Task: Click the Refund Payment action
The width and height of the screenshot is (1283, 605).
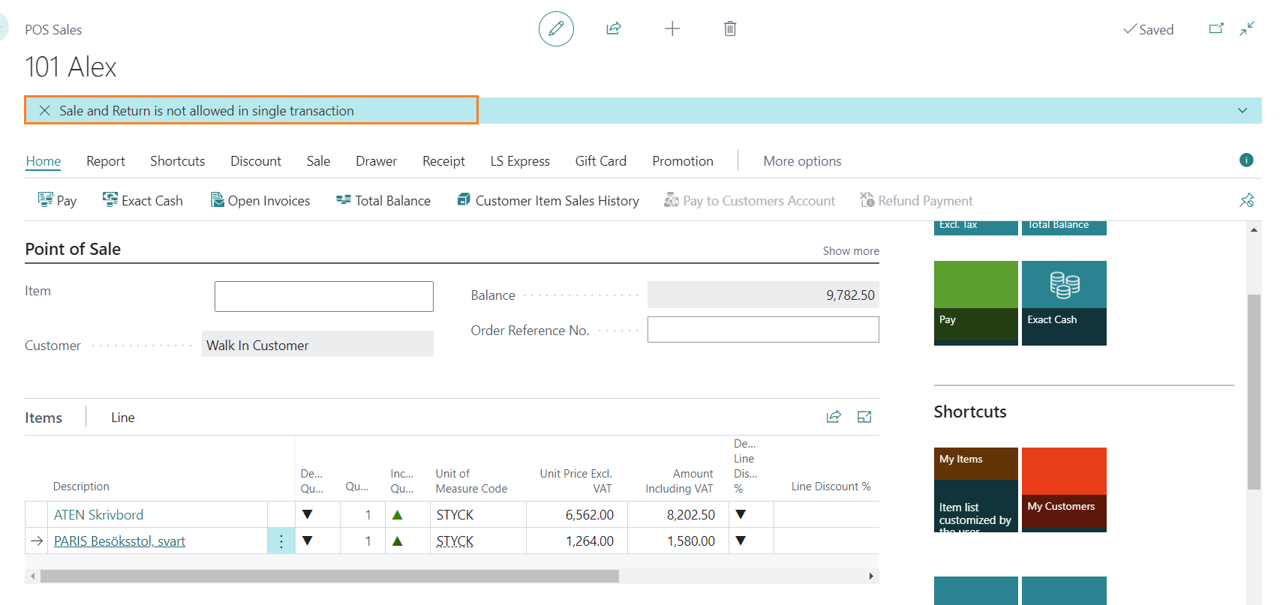Action: click(916, 200)
